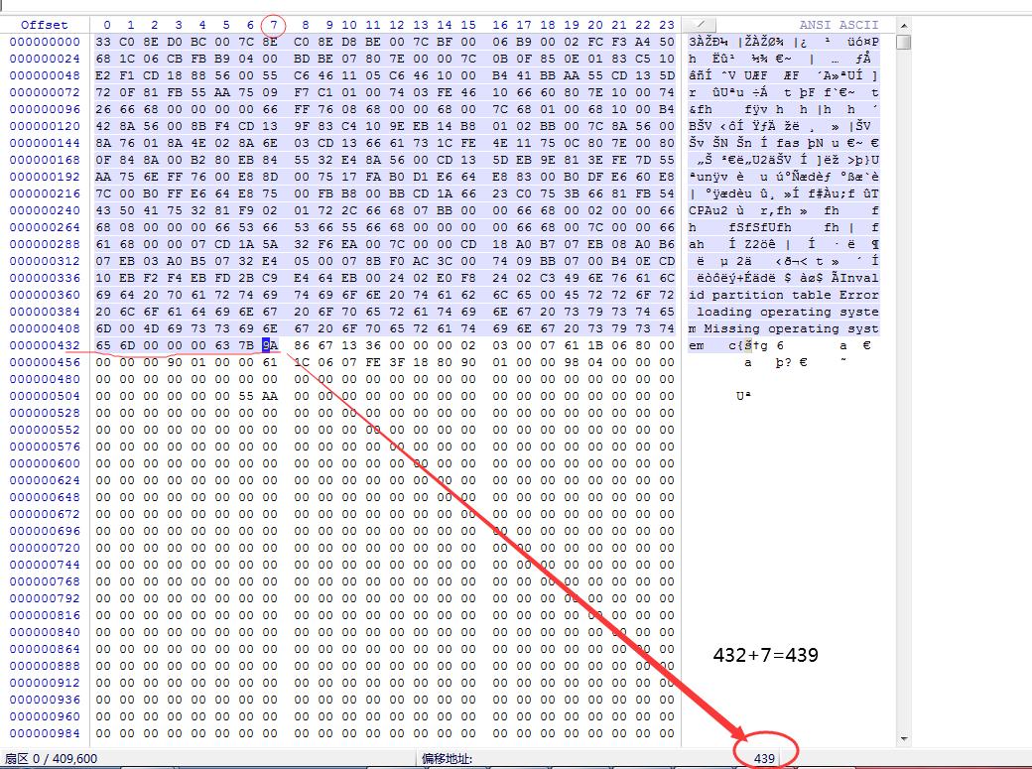Click the vertical scrollbar up arrow
Screen dimensions: 1032x769
pyautogui.click(x=904, y=26)
